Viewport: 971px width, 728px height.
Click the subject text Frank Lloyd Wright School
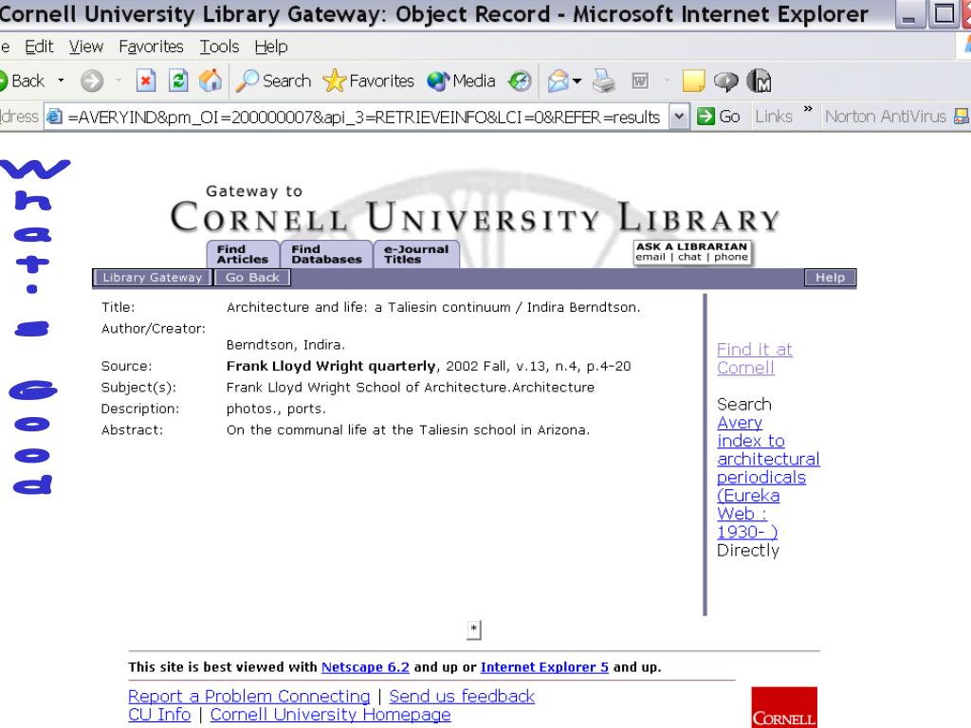[x=410, y=388]
